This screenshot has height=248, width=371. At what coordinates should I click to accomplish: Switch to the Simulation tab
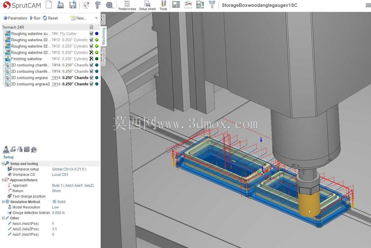[103, 56]
